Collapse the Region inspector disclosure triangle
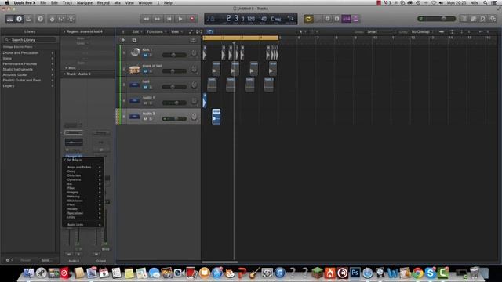The image size is (502, 282). (x=64, y=31)
